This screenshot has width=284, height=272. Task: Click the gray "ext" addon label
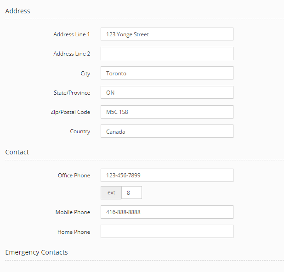click(111, 193)
